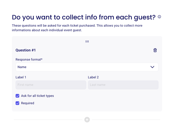
Task: Delete Question #1 with the trash icon
Action: [155, 50]
